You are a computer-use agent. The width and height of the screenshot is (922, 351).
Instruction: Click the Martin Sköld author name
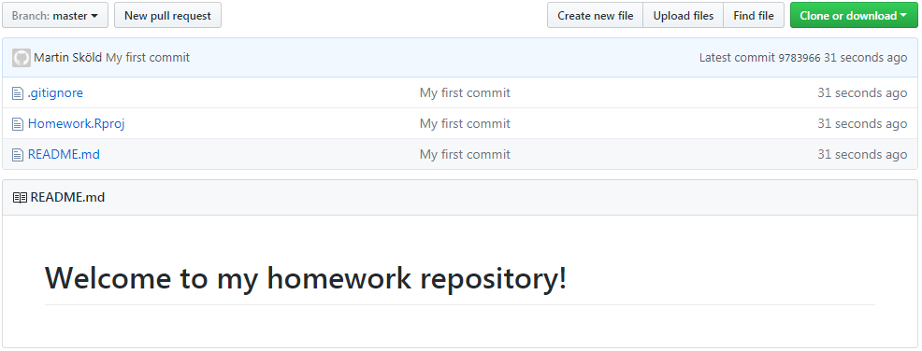pos(67,58)
